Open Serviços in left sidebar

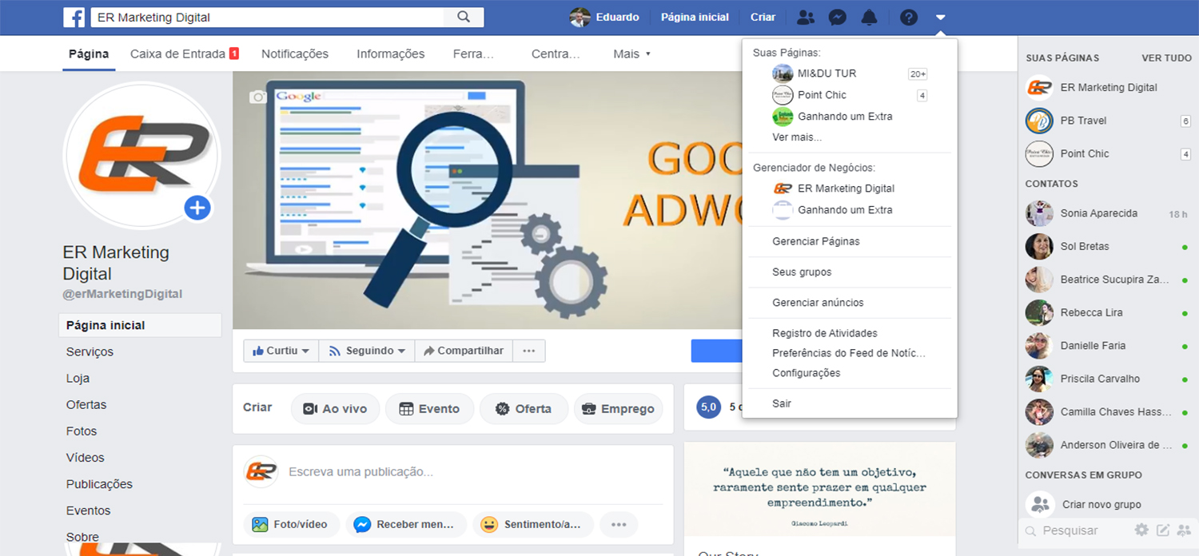90,351
